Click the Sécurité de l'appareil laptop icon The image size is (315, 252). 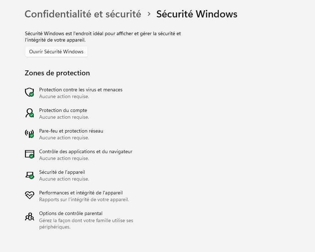tap(30, 175)
